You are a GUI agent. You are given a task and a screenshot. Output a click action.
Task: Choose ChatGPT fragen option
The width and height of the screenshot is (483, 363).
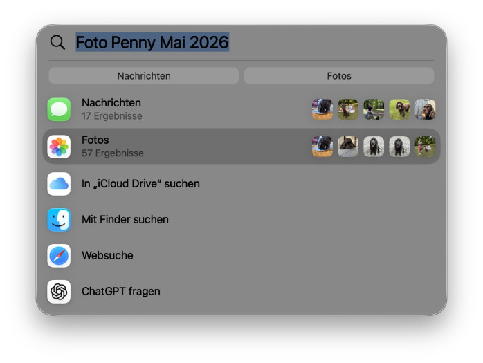pos(120,292)
